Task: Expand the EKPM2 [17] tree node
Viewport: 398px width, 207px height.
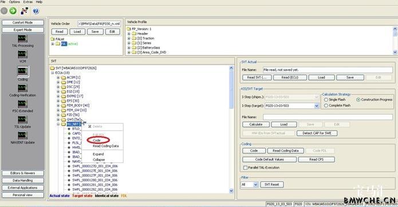Action: click(58, 96)
